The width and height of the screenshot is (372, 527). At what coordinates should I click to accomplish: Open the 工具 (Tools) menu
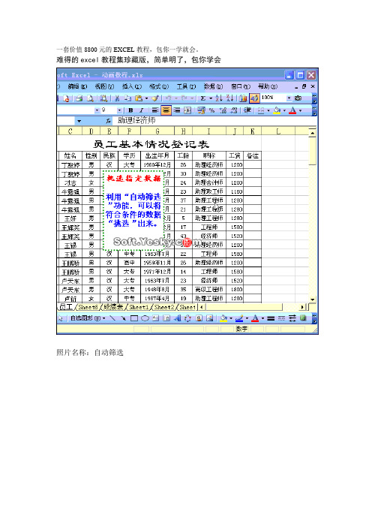pyautogui.click(x=186, y=87)
